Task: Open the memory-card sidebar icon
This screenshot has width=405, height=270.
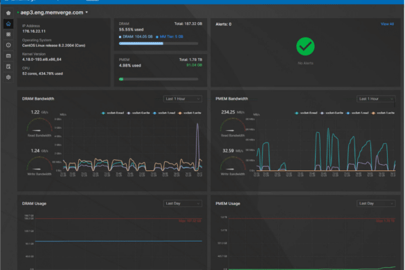Action: tap(8, 56)
